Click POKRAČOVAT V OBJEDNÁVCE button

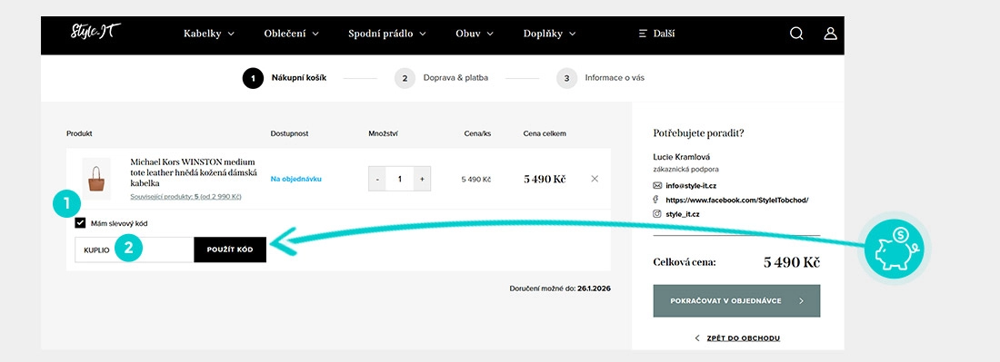(736, 301)
